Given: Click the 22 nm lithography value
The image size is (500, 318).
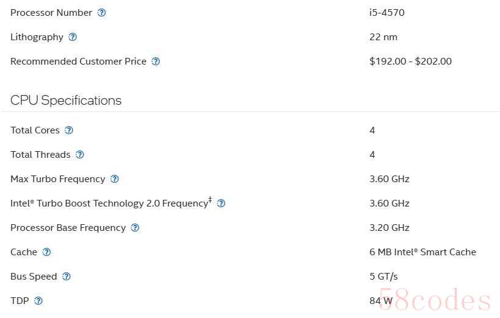Looking at the screenshot, I should tap(384, 37).
